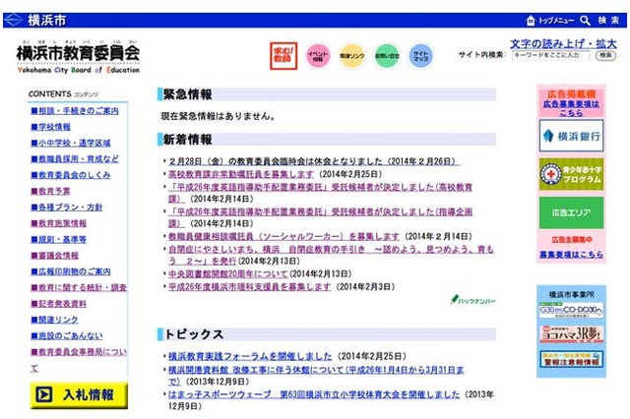Open はまっ子スポーツウェーブ 小学校体育大会 link
This screenshot has height=419, width=630.
point(314,394)
